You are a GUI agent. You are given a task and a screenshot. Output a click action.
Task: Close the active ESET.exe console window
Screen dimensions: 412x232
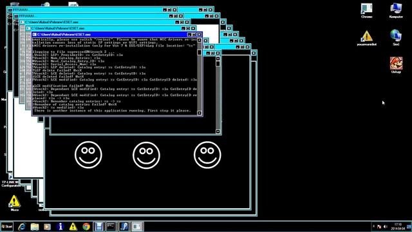click(200, 34)
